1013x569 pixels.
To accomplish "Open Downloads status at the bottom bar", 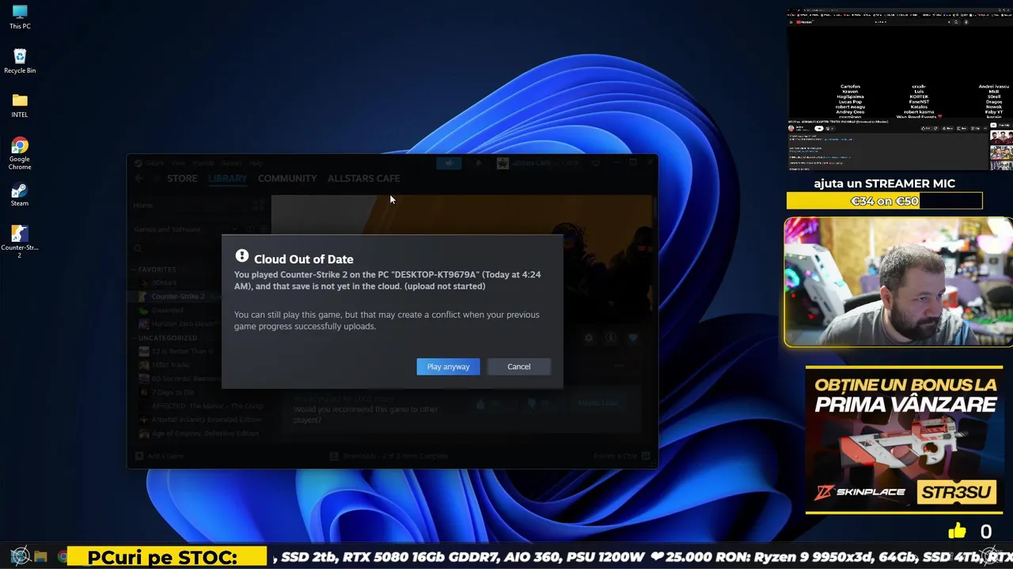I will [389, 456].
